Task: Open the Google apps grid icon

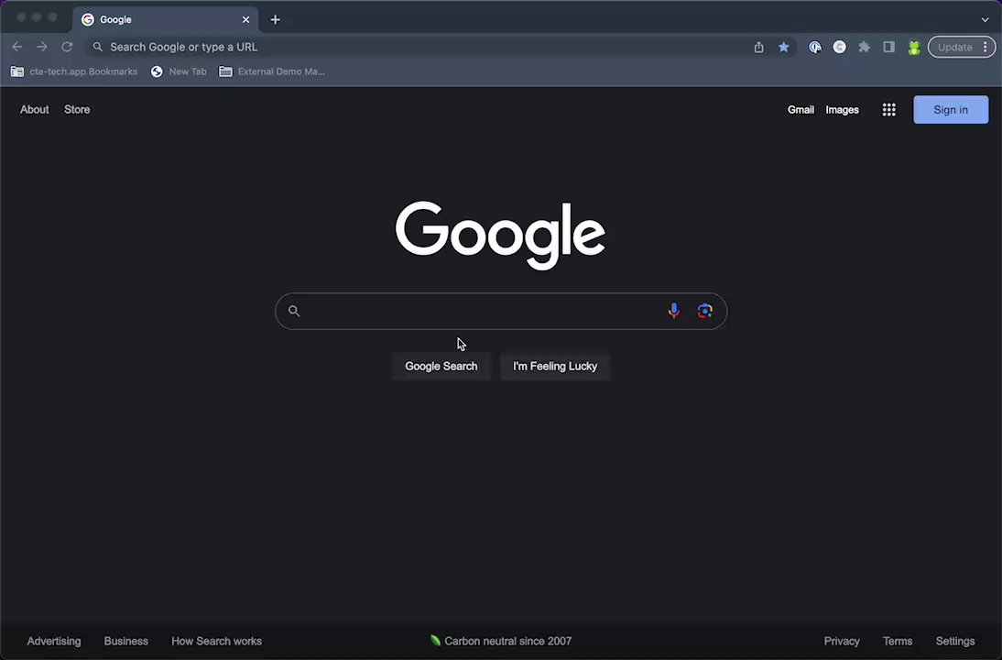Action: click(x=889, y=109)
